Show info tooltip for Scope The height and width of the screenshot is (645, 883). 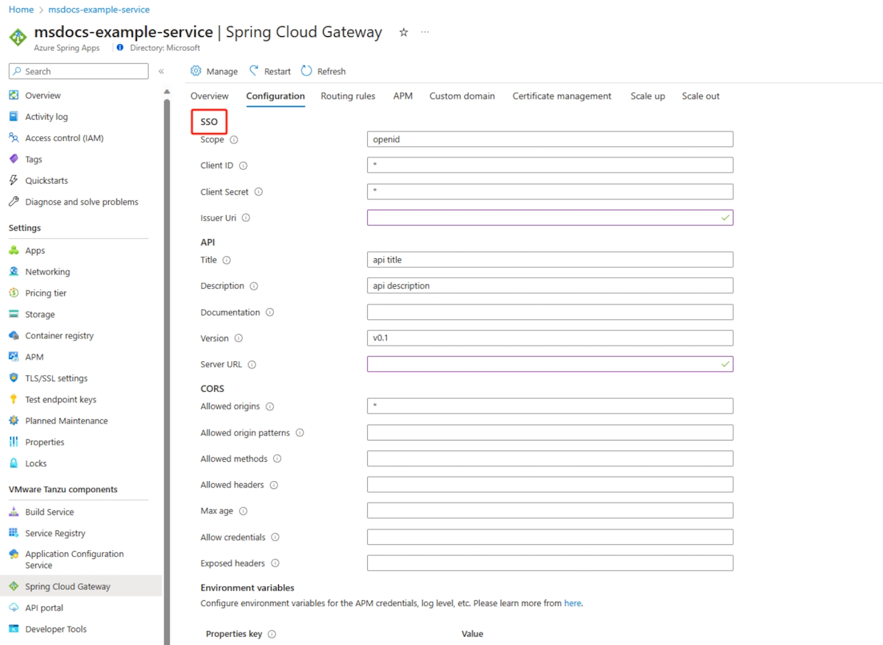[x=234, y=140]
